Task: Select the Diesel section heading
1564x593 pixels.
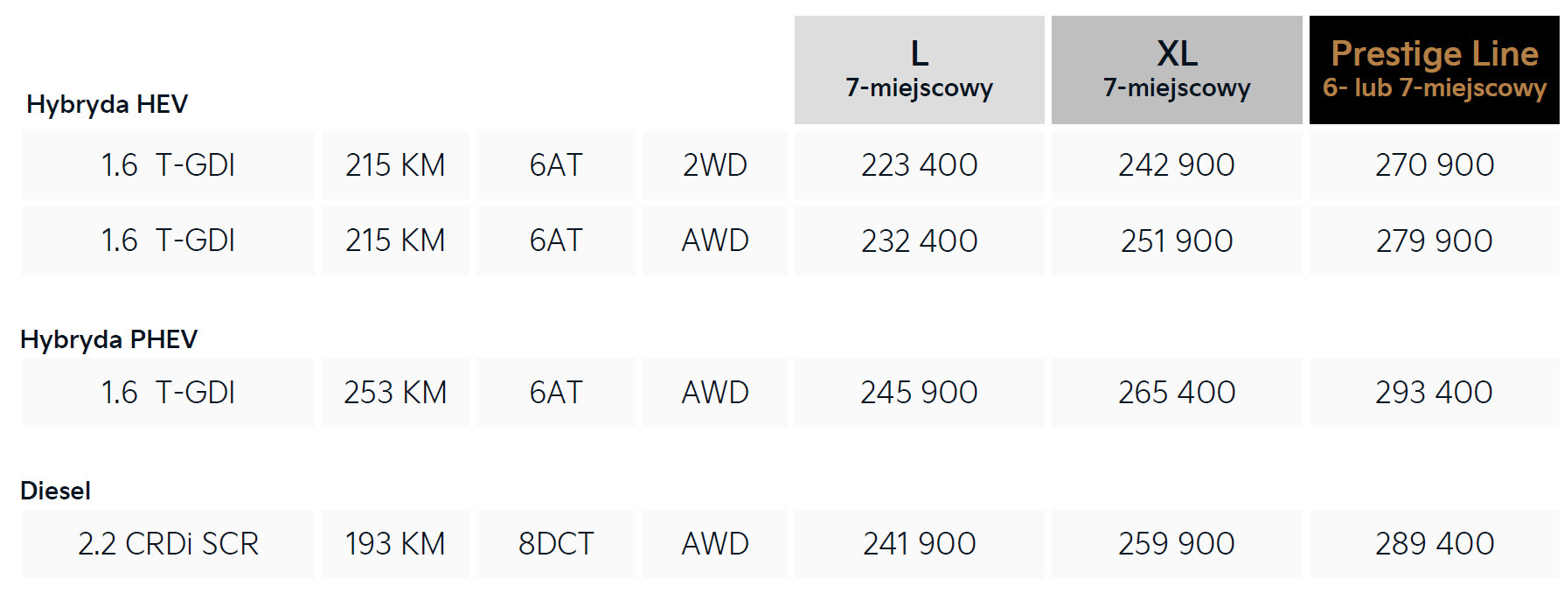Action: 55,491
